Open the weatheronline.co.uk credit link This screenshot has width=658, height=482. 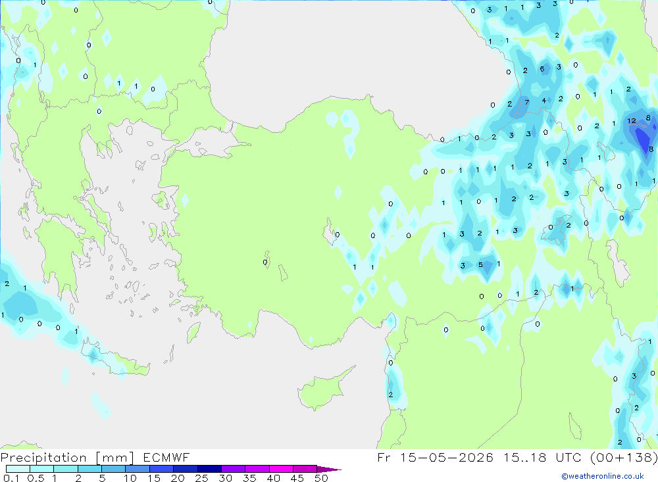point(603,476)
